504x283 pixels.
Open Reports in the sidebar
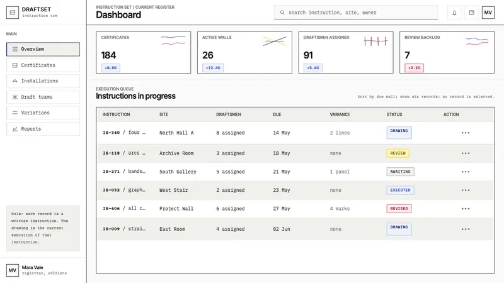[x=43, y=129]
